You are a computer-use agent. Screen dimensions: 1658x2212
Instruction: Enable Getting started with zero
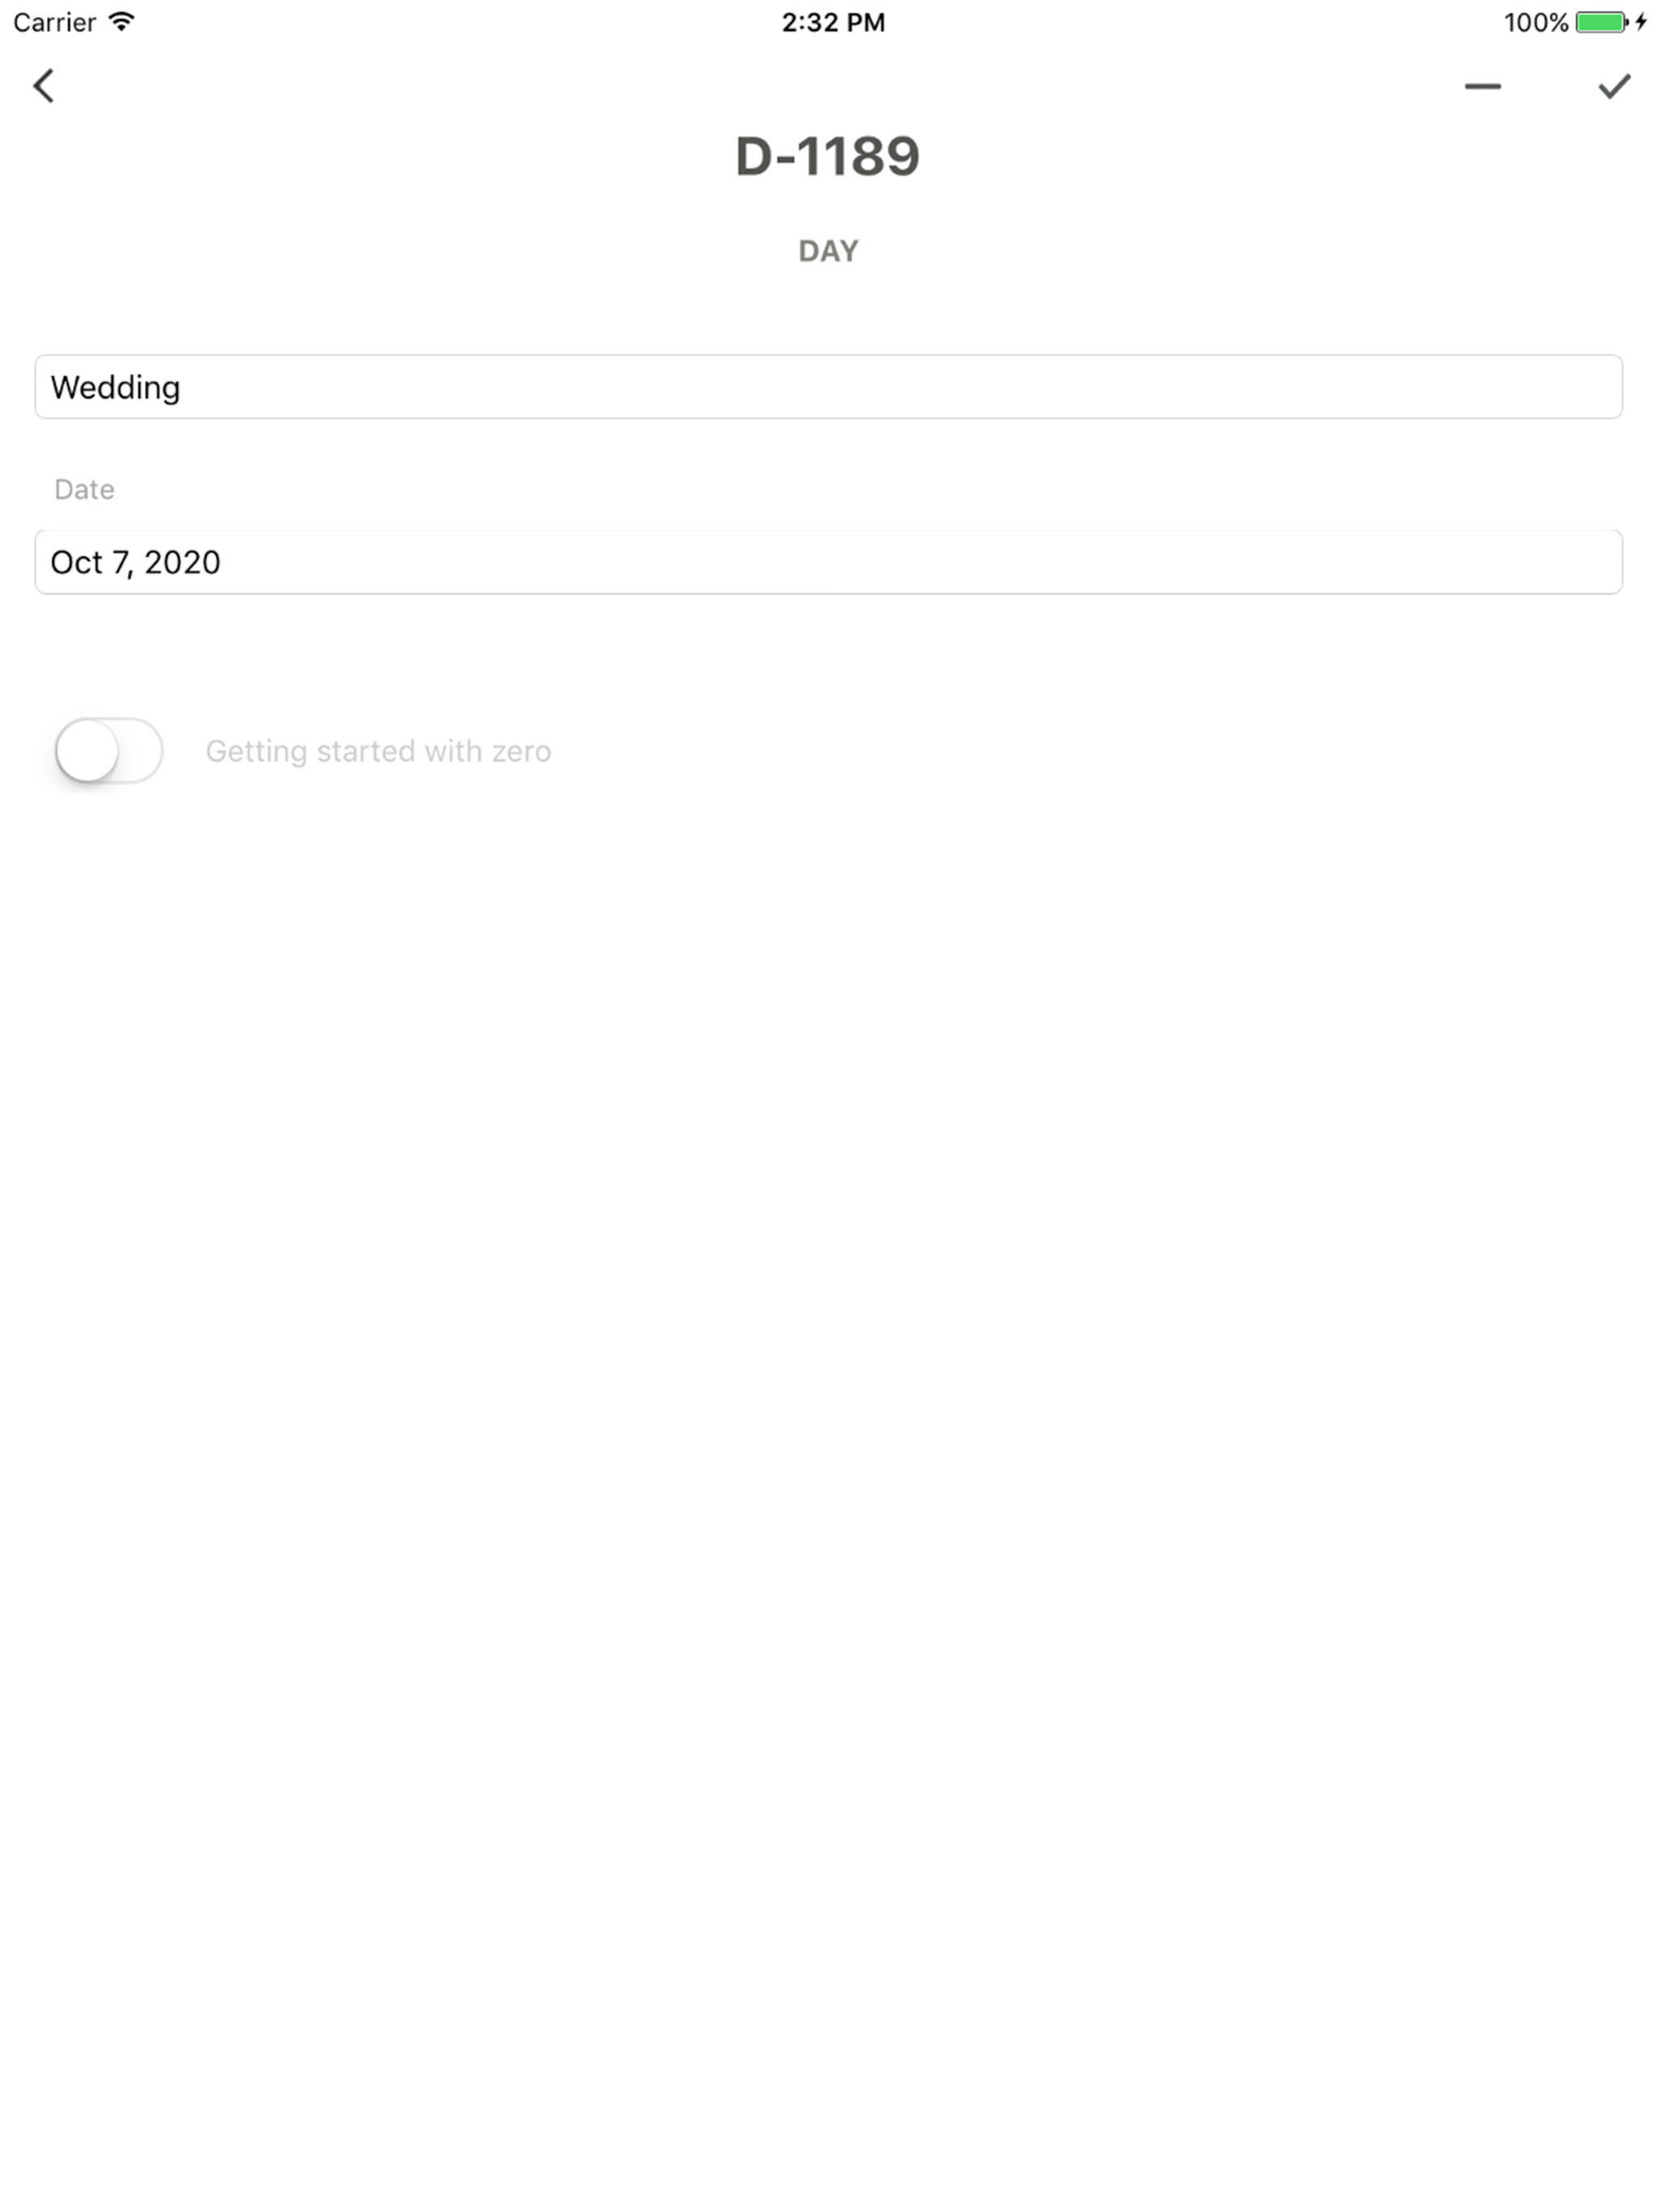[110, 751]
